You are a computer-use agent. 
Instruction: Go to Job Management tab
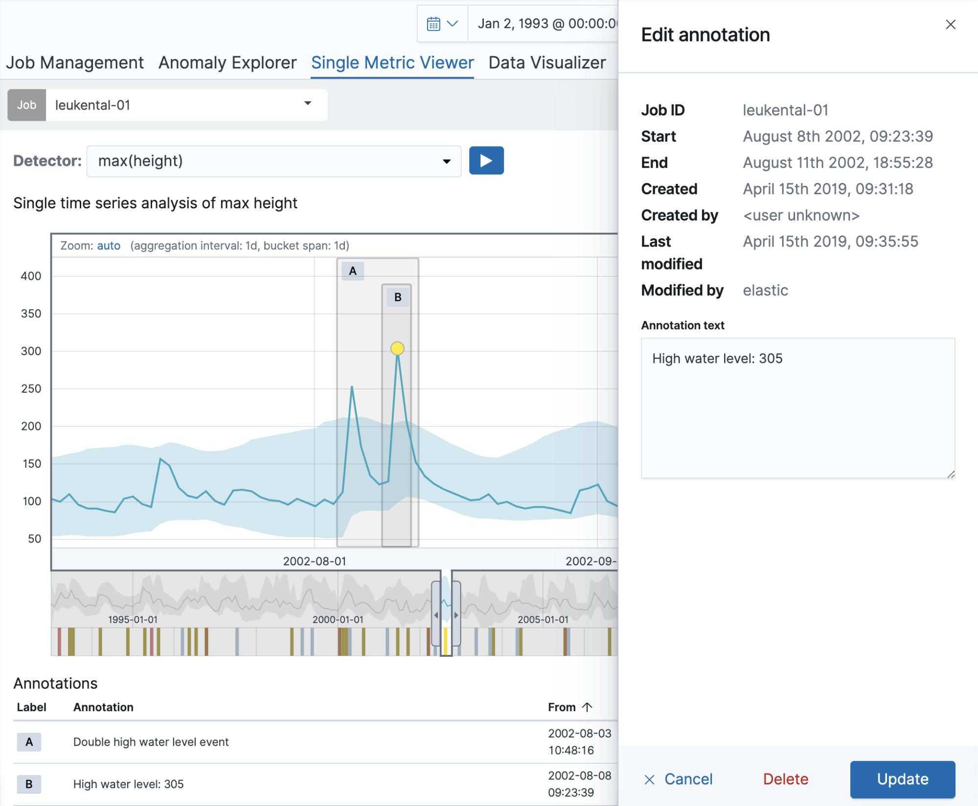pyautogui.click(x=75, y=63)
